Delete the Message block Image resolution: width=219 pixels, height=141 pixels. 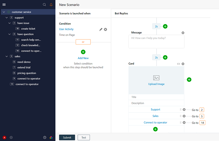183,33
